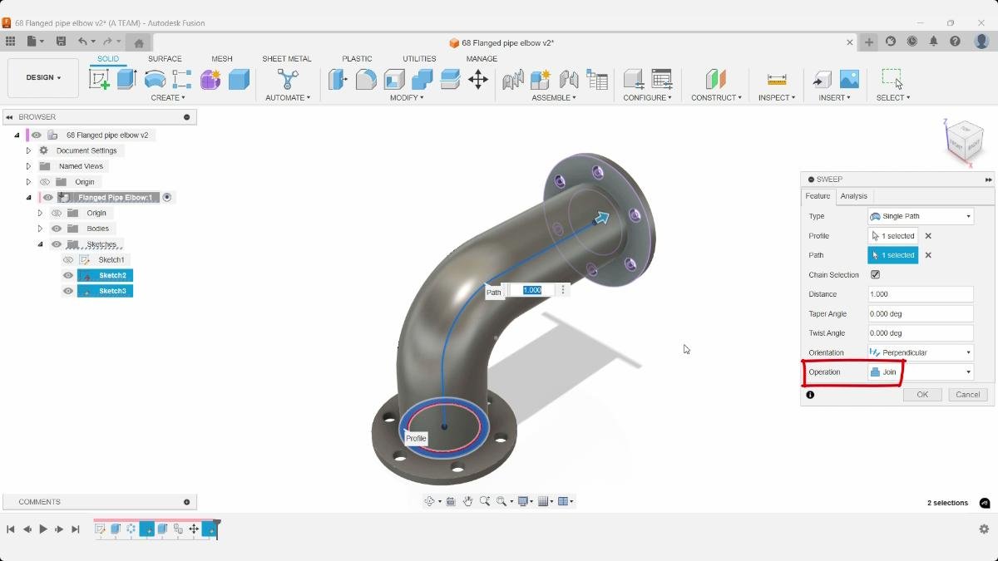
Task: Open the MODIFY menu dropdown
Action: point(407,98)
